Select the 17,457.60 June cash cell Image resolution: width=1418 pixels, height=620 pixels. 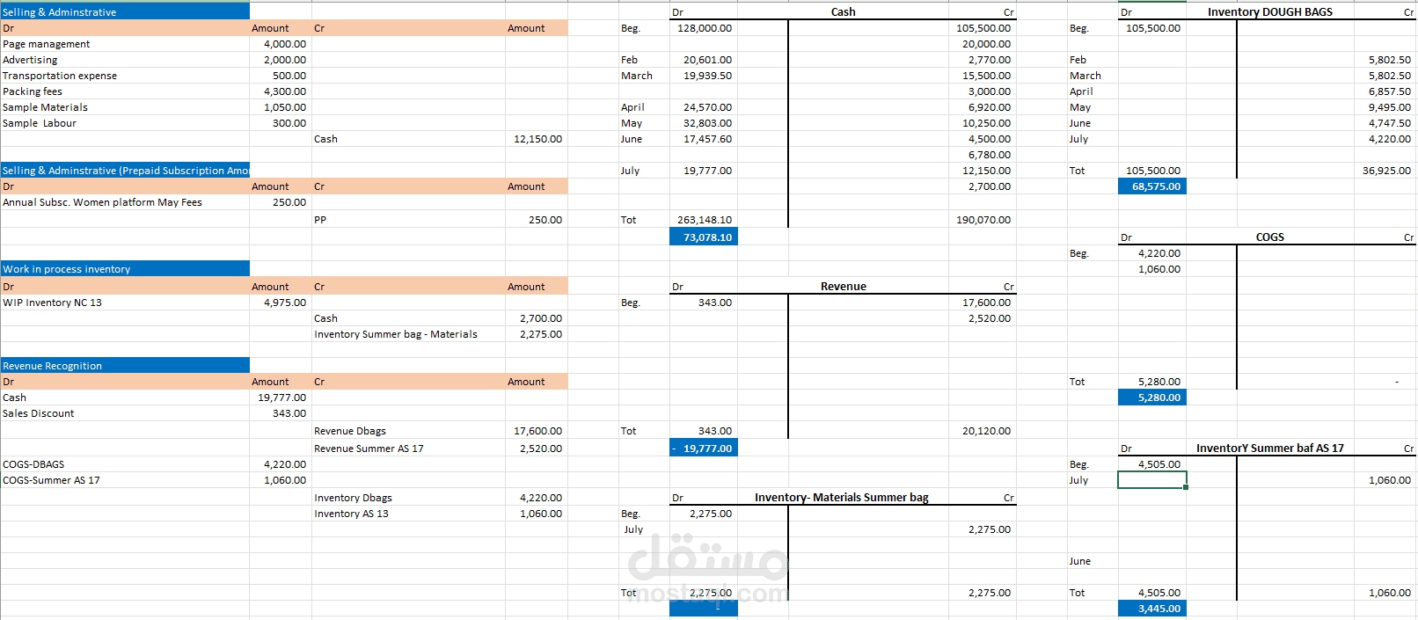pos(704,139)
